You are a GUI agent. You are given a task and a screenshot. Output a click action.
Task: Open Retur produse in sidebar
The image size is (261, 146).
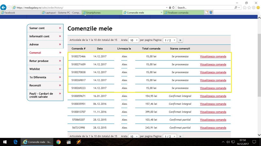click(45, 61)
